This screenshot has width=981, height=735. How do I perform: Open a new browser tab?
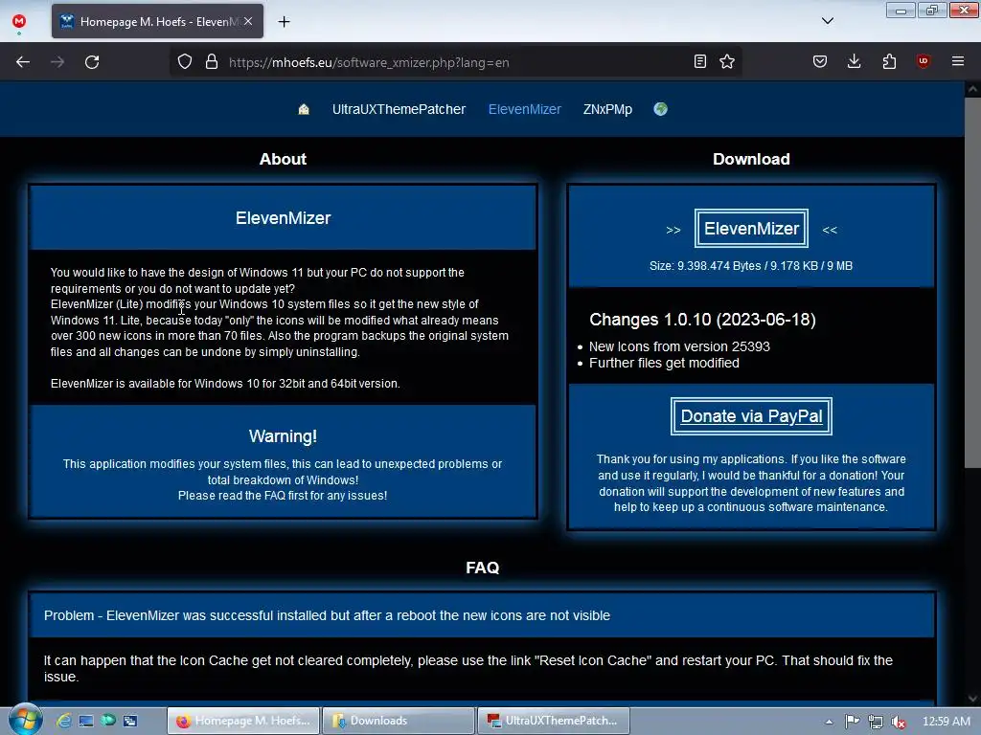(x=284, y=22)
